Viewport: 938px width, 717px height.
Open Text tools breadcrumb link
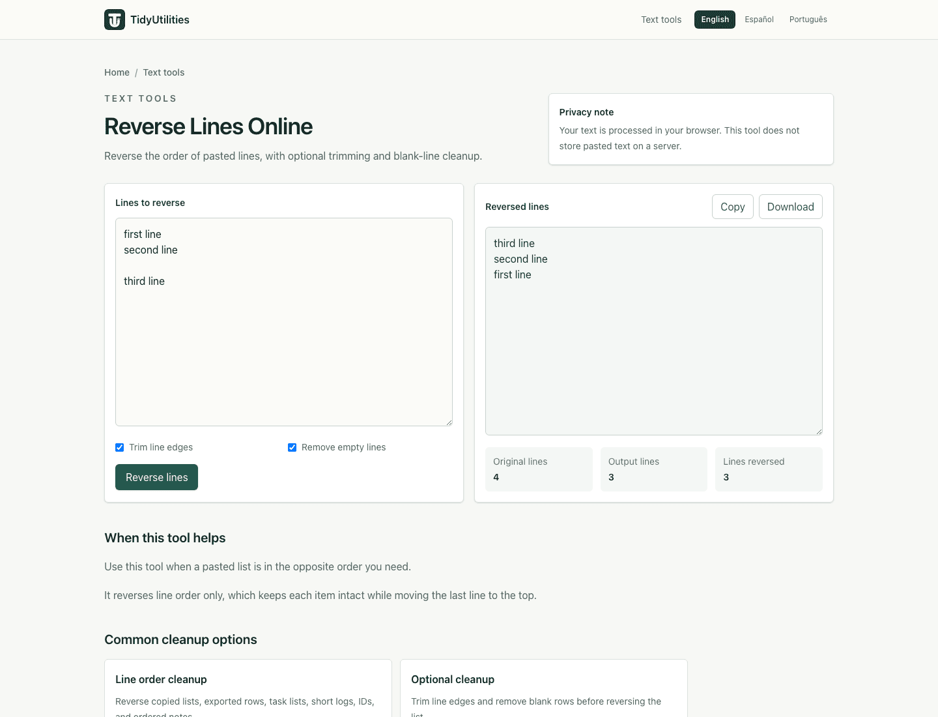(x=163, y=72)
